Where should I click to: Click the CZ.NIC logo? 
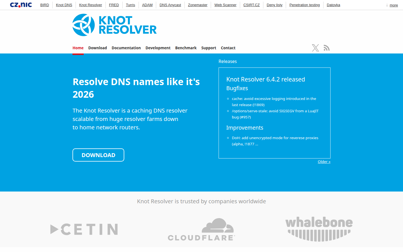21,5
